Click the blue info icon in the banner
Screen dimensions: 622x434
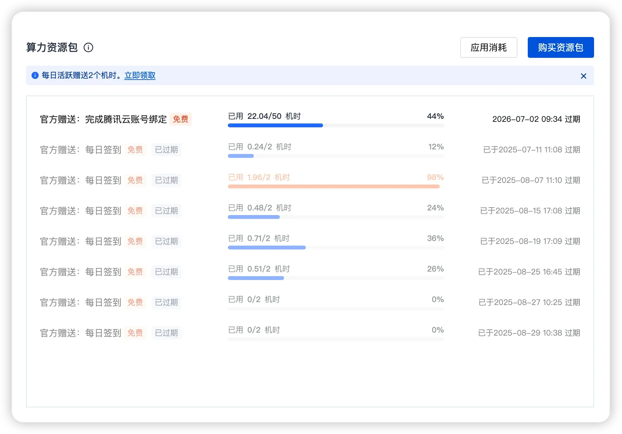35,76
